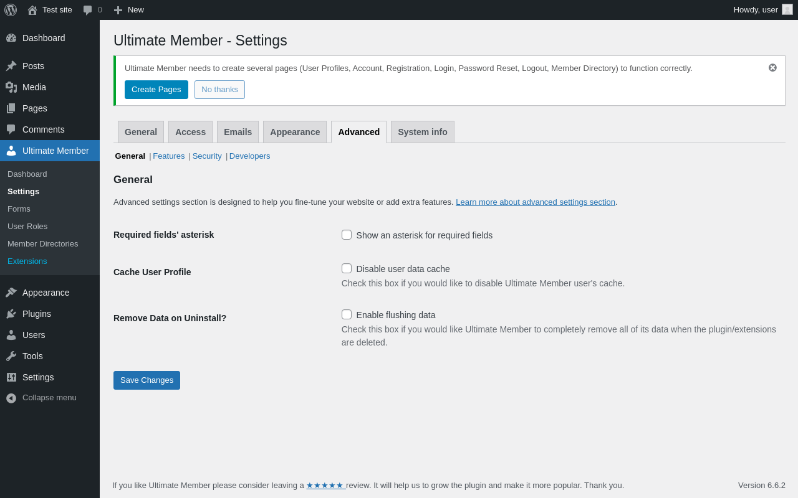The image size is (798, 498).
Task: Click the five-star review link
Action: 325,486
